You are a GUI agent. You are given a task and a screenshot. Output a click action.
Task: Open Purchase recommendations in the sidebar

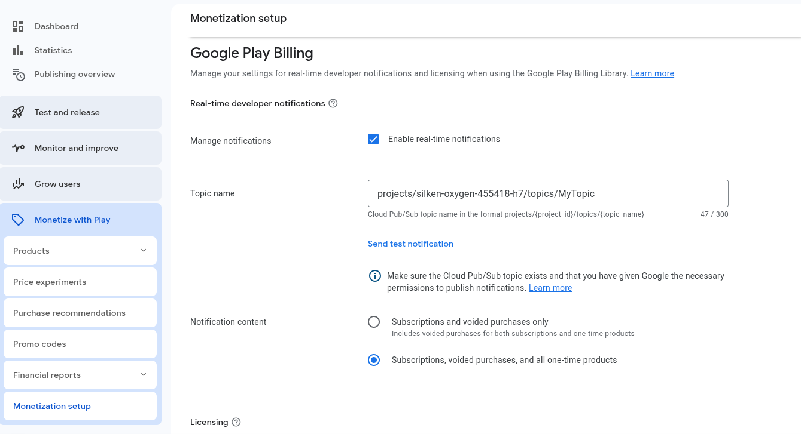[x=69, y=313]
